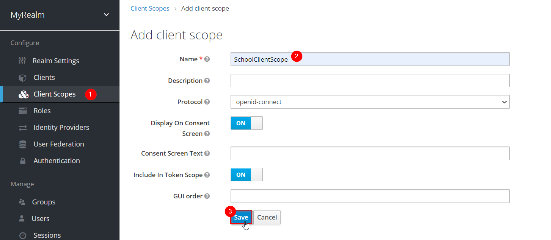Open Identity Providers via its arrows icon
551x240 pixels.
pyautogui.click(x=24, y=127)
